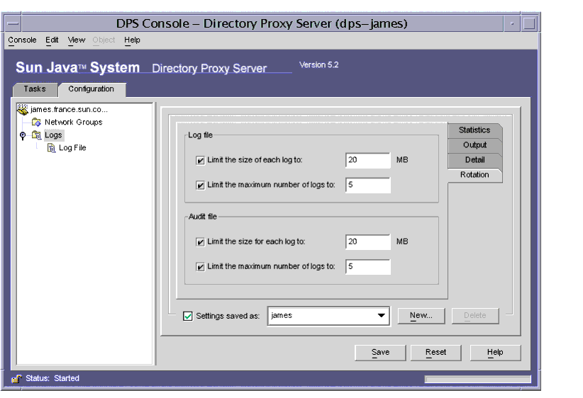
Task: Click the Network Groups folder icon
Action: [x=36, y=122]
